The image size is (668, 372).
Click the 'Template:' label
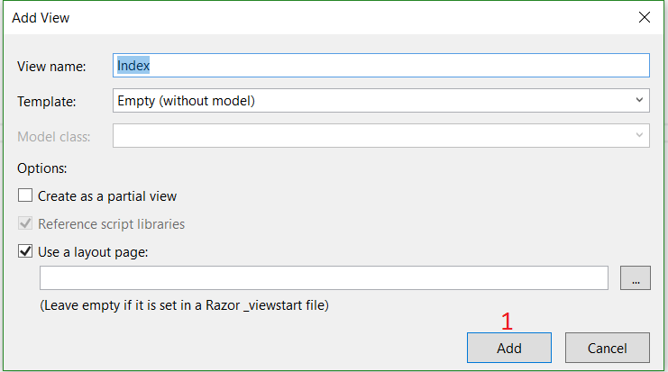[x=47, y=102]
